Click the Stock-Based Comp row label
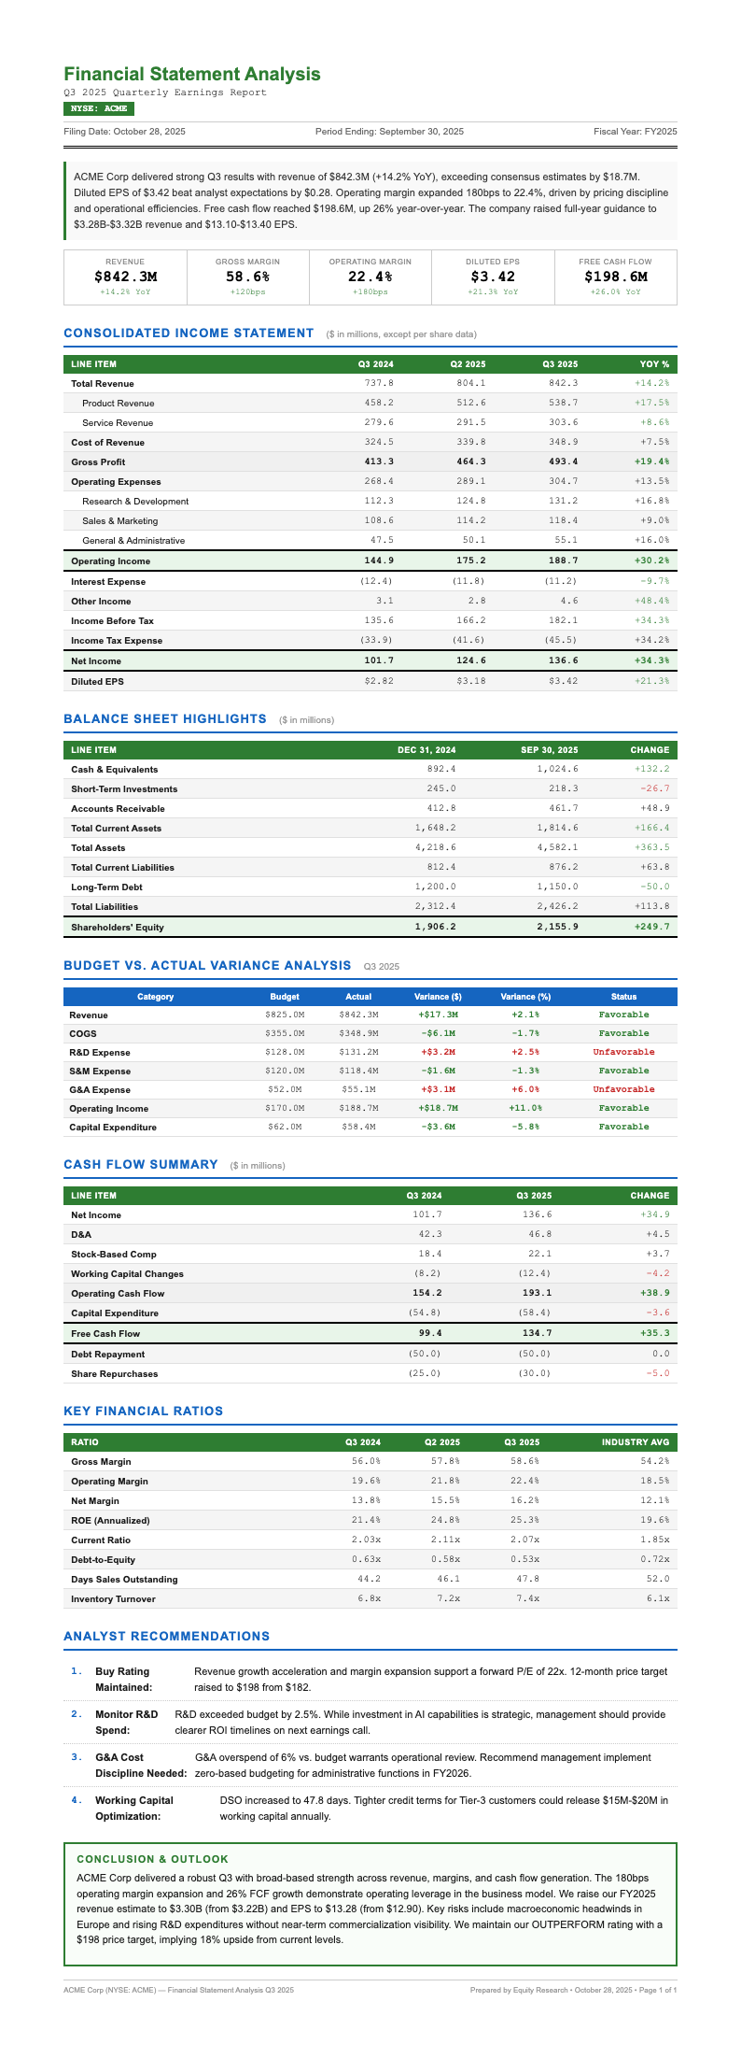The width and height of the screenshot is (741, 2058). 114,1255
